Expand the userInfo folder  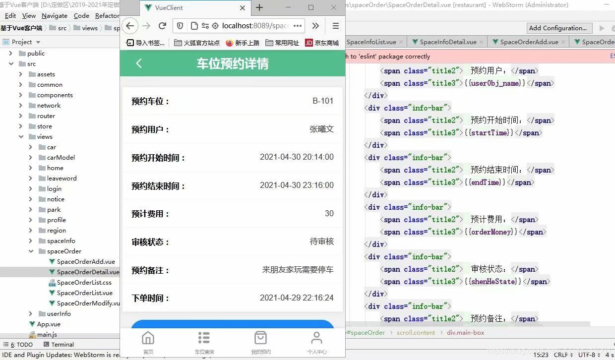pos(30,313)
